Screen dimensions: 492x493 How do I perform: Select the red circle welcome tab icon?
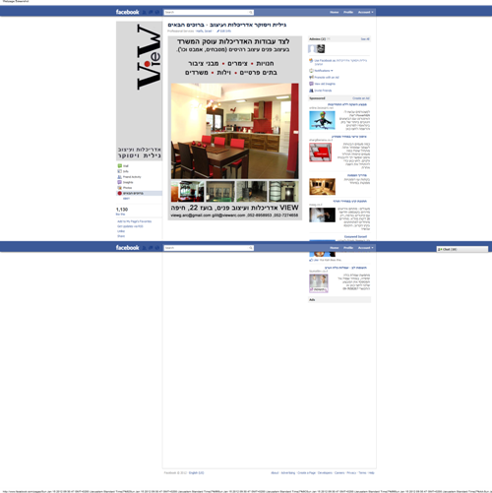pos(120,193)
